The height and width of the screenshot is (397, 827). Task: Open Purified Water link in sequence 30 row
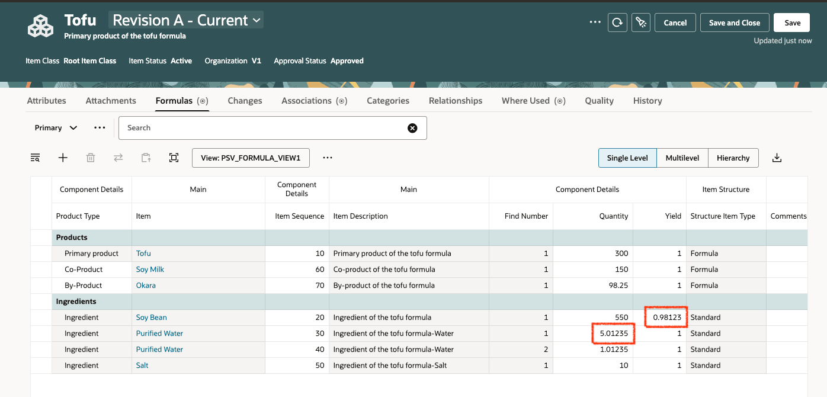tap(159, 334)
